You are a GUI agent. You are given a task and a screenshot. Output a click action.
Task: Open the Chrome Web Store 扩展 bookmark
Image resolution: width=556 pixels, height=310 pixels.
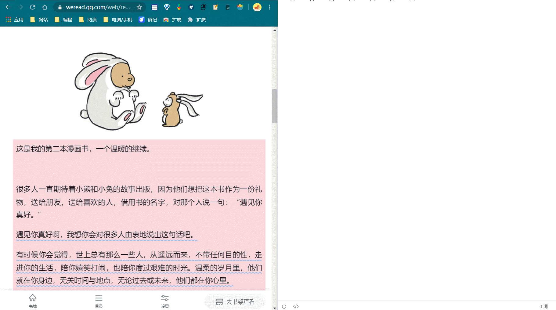point(172,20)
